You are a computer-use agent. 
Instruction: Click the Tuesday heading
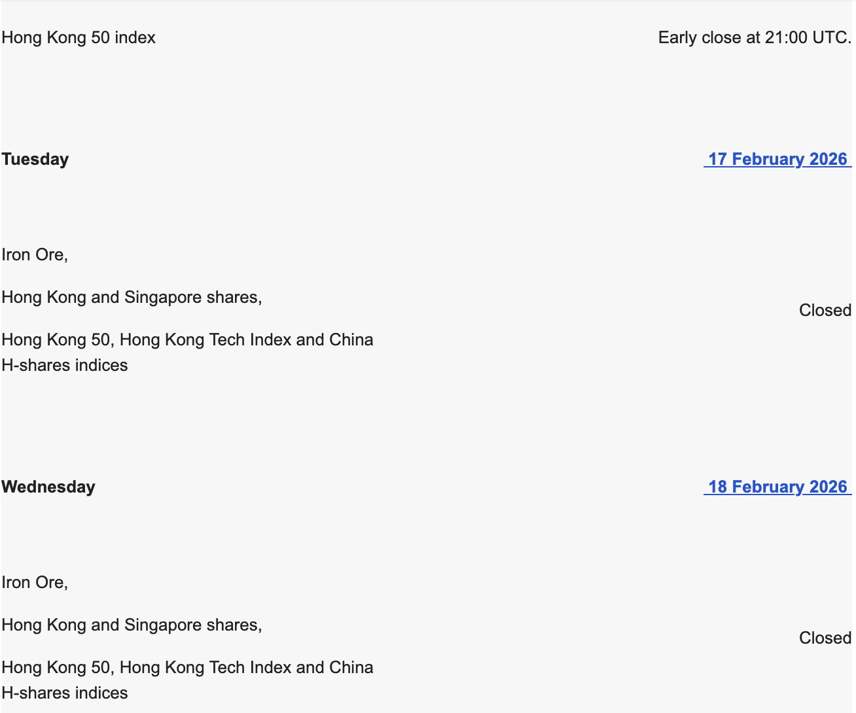click(35, 159)
